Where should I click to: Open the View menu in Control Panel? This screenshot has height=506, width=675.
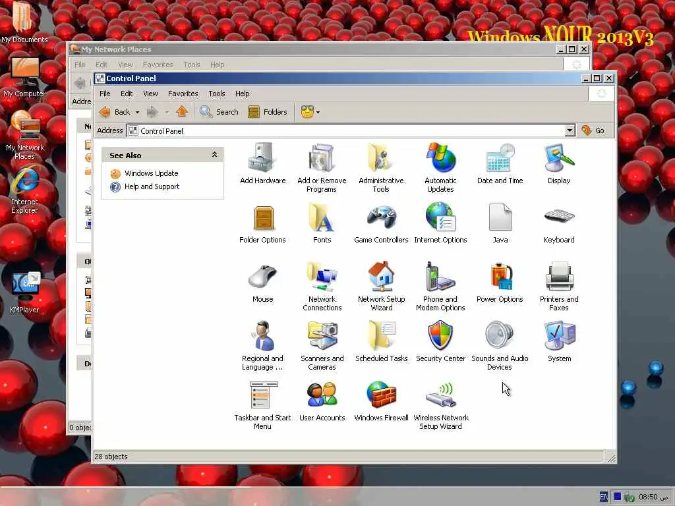tap(150, 94)
